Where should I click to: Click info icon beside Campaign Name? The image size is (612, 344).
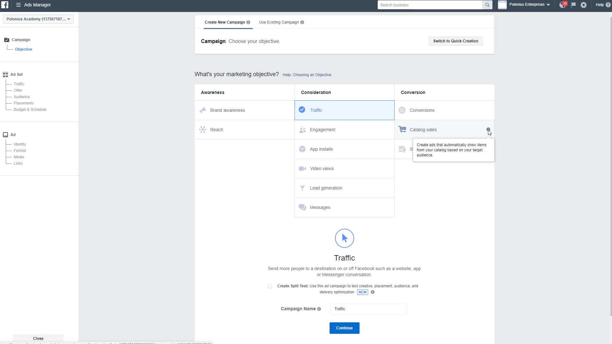(319, 309)
